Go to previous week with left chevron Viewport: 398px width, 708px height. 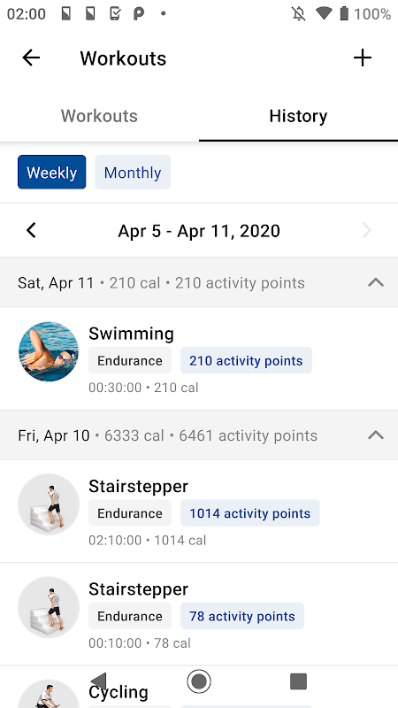point(31,231)
